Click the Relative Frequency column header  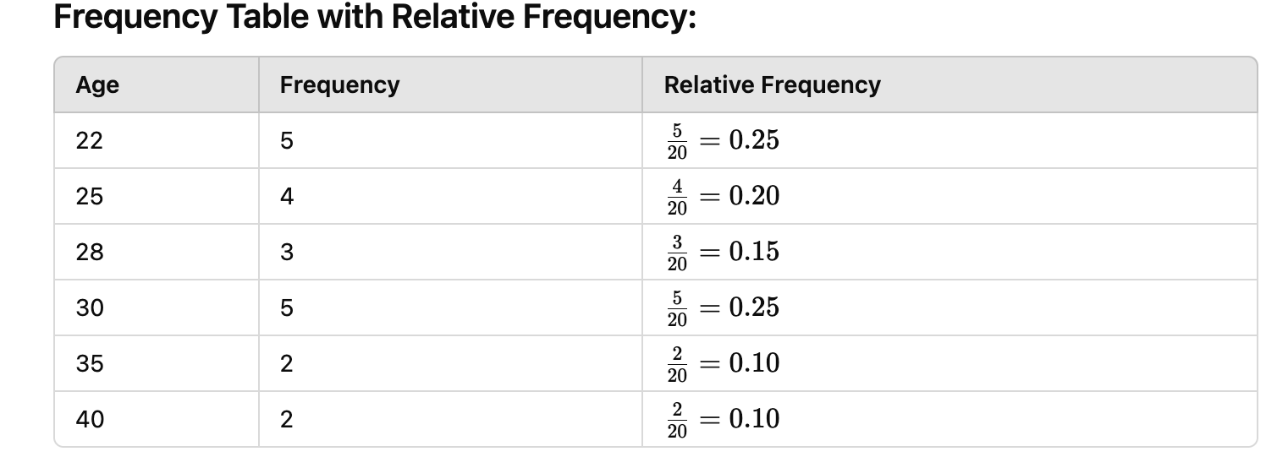pos(772,85)
